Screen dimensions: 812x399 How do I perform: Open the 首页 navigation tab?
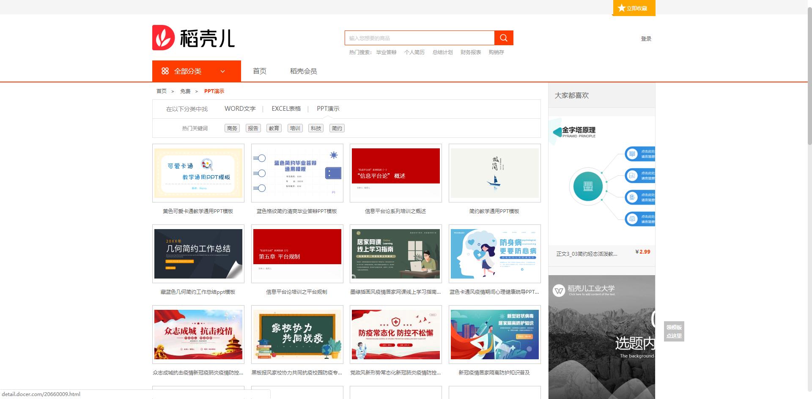(259, 71)
